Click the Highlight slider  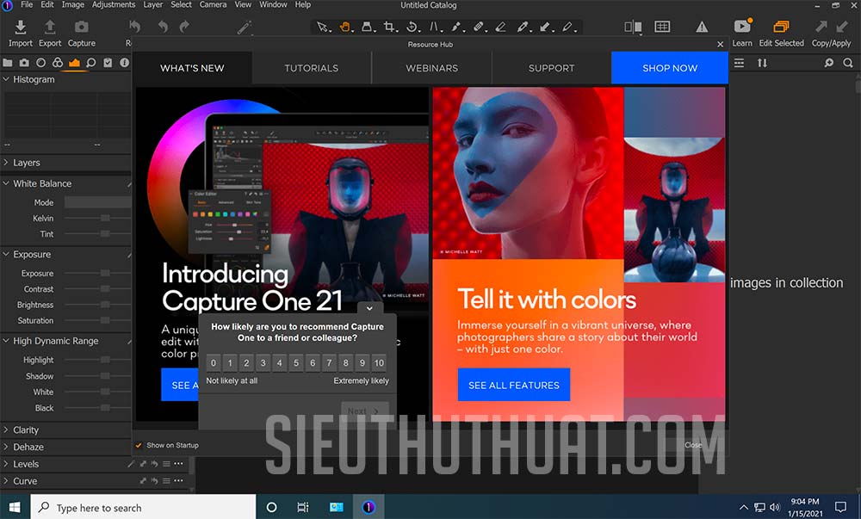pos(98,360)
